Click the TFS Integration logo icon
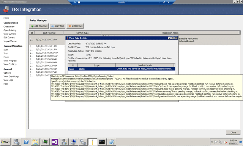 6,9
